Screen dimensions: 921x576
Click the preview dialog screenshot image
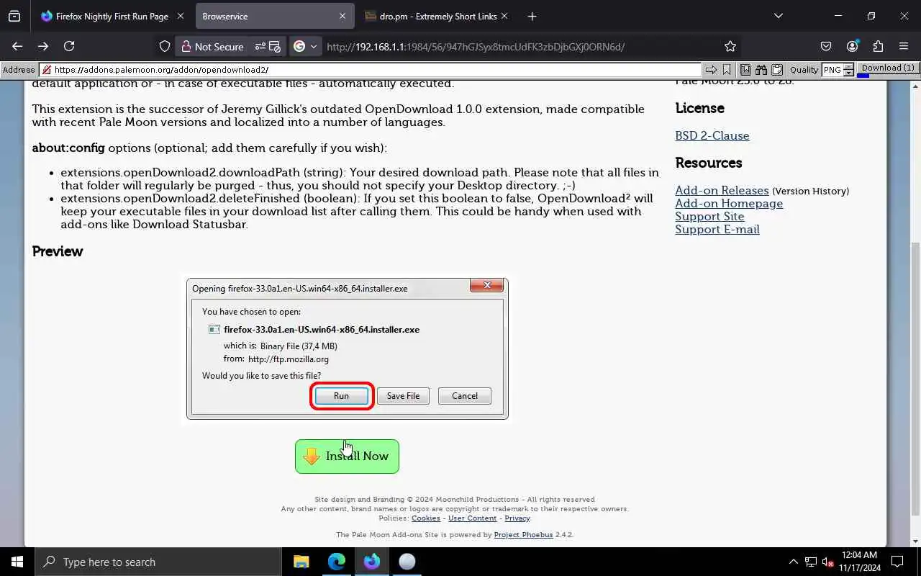point(348,348)
